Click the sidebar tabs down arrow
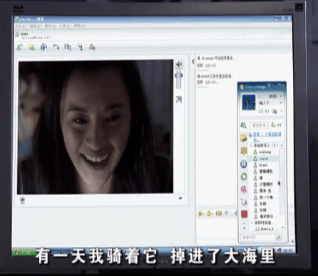The width and height of the screenshot is (318, 276). click(245, 228)
